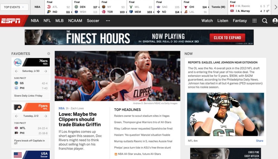Image resolution: width=278 pixels, height=159 pixels.
Task: Open Lane Johnson photo thumbnail
Action: pyautogui.click(x=225, y=114)
